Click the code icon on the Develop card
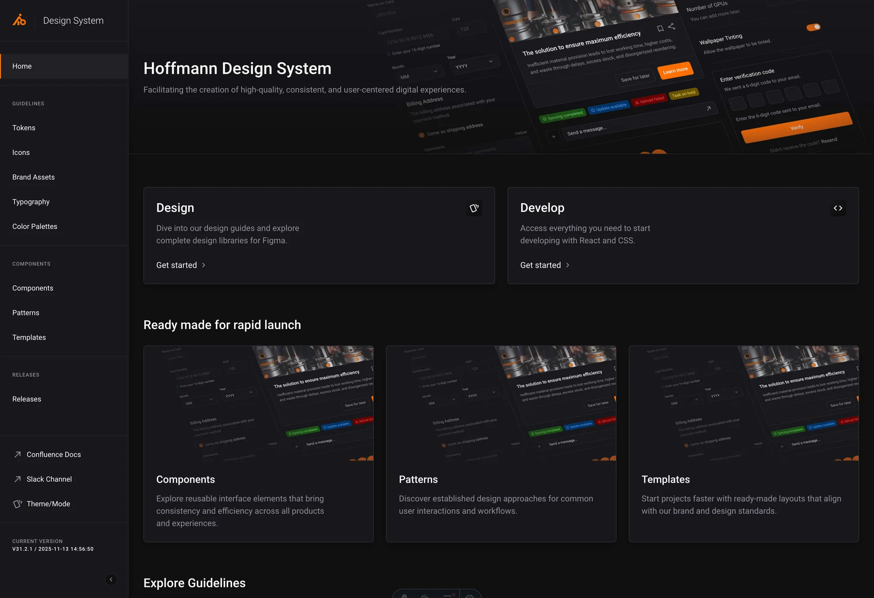 pyautogui.click(x=838, y=208)
